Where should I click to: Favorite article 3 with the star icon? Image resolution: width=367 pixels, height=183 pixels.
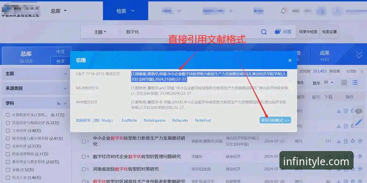point(353,141)
